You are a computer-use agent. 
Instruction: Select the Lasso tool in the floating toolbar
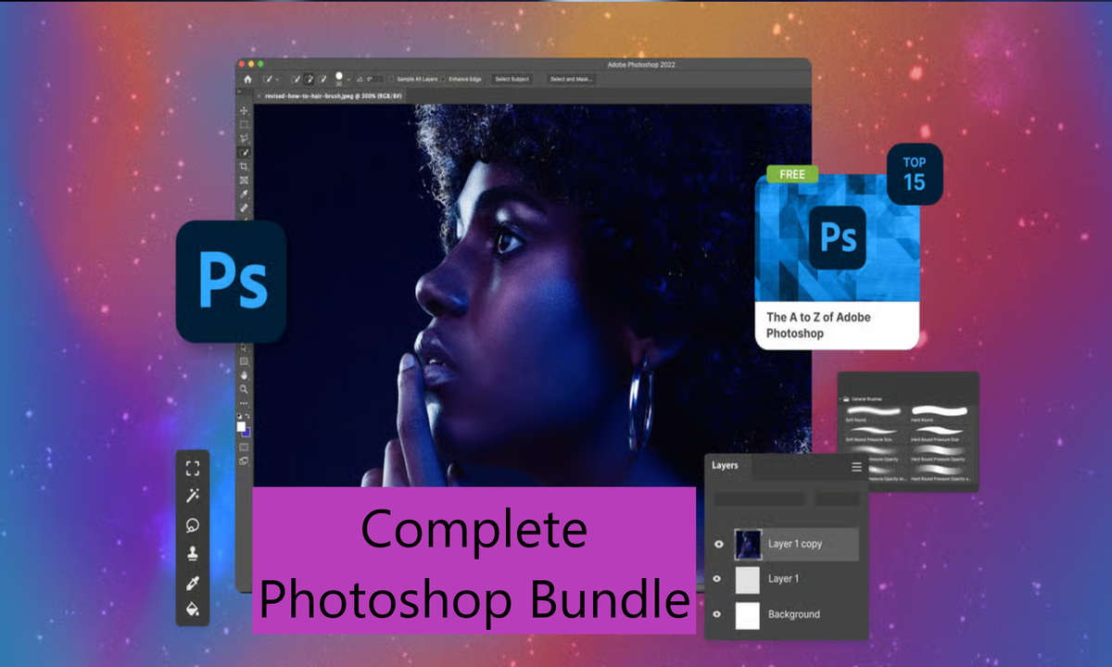(x=192, y=526)
